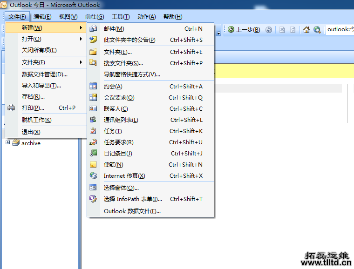This screenshot has width=354, height=269.
Task: Click the refresh icon in the web toolbar
Action: 293,29
